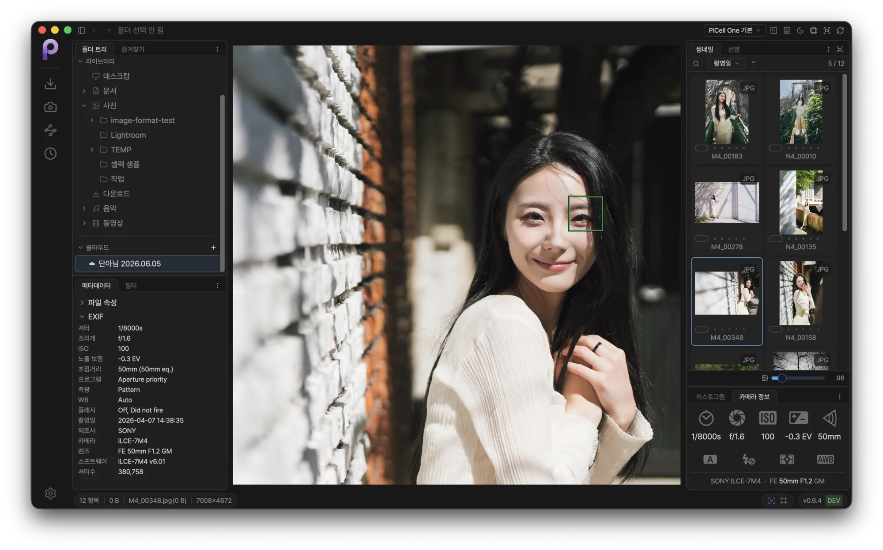883x550 pixels.
Task: Toggle the pill marker under N4_00135 thumbnail
Action: [x=776, y=238]
